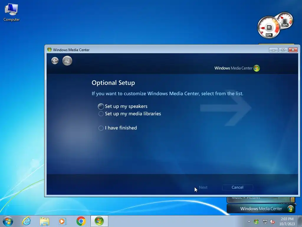Close the Windows Media Center window
The height and width of the screenshot is (227, 302).
pos(293,50)
